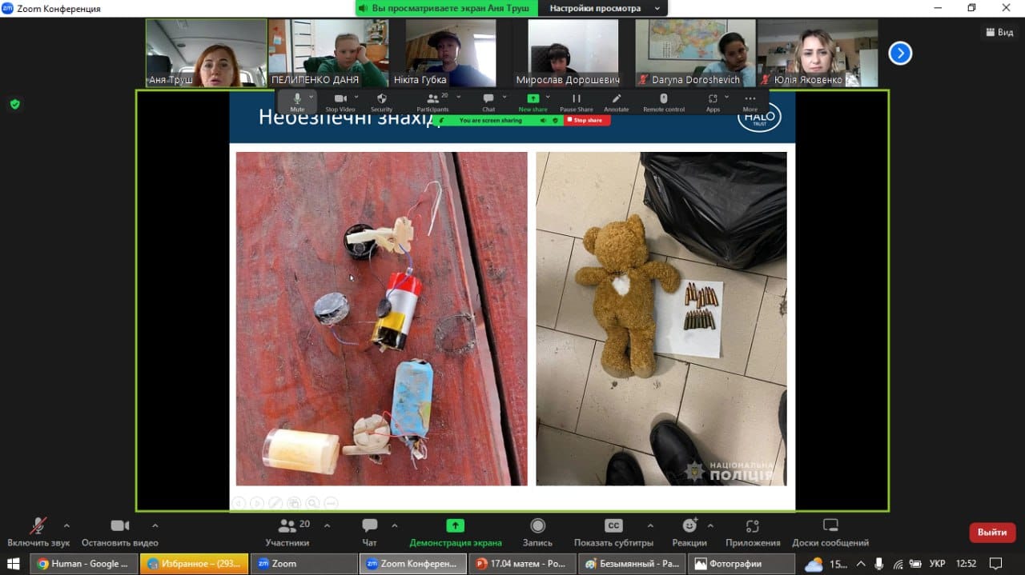The image size is (1025, 575).
Task: Click the green encryption shield icon
Action: point(14,104)
